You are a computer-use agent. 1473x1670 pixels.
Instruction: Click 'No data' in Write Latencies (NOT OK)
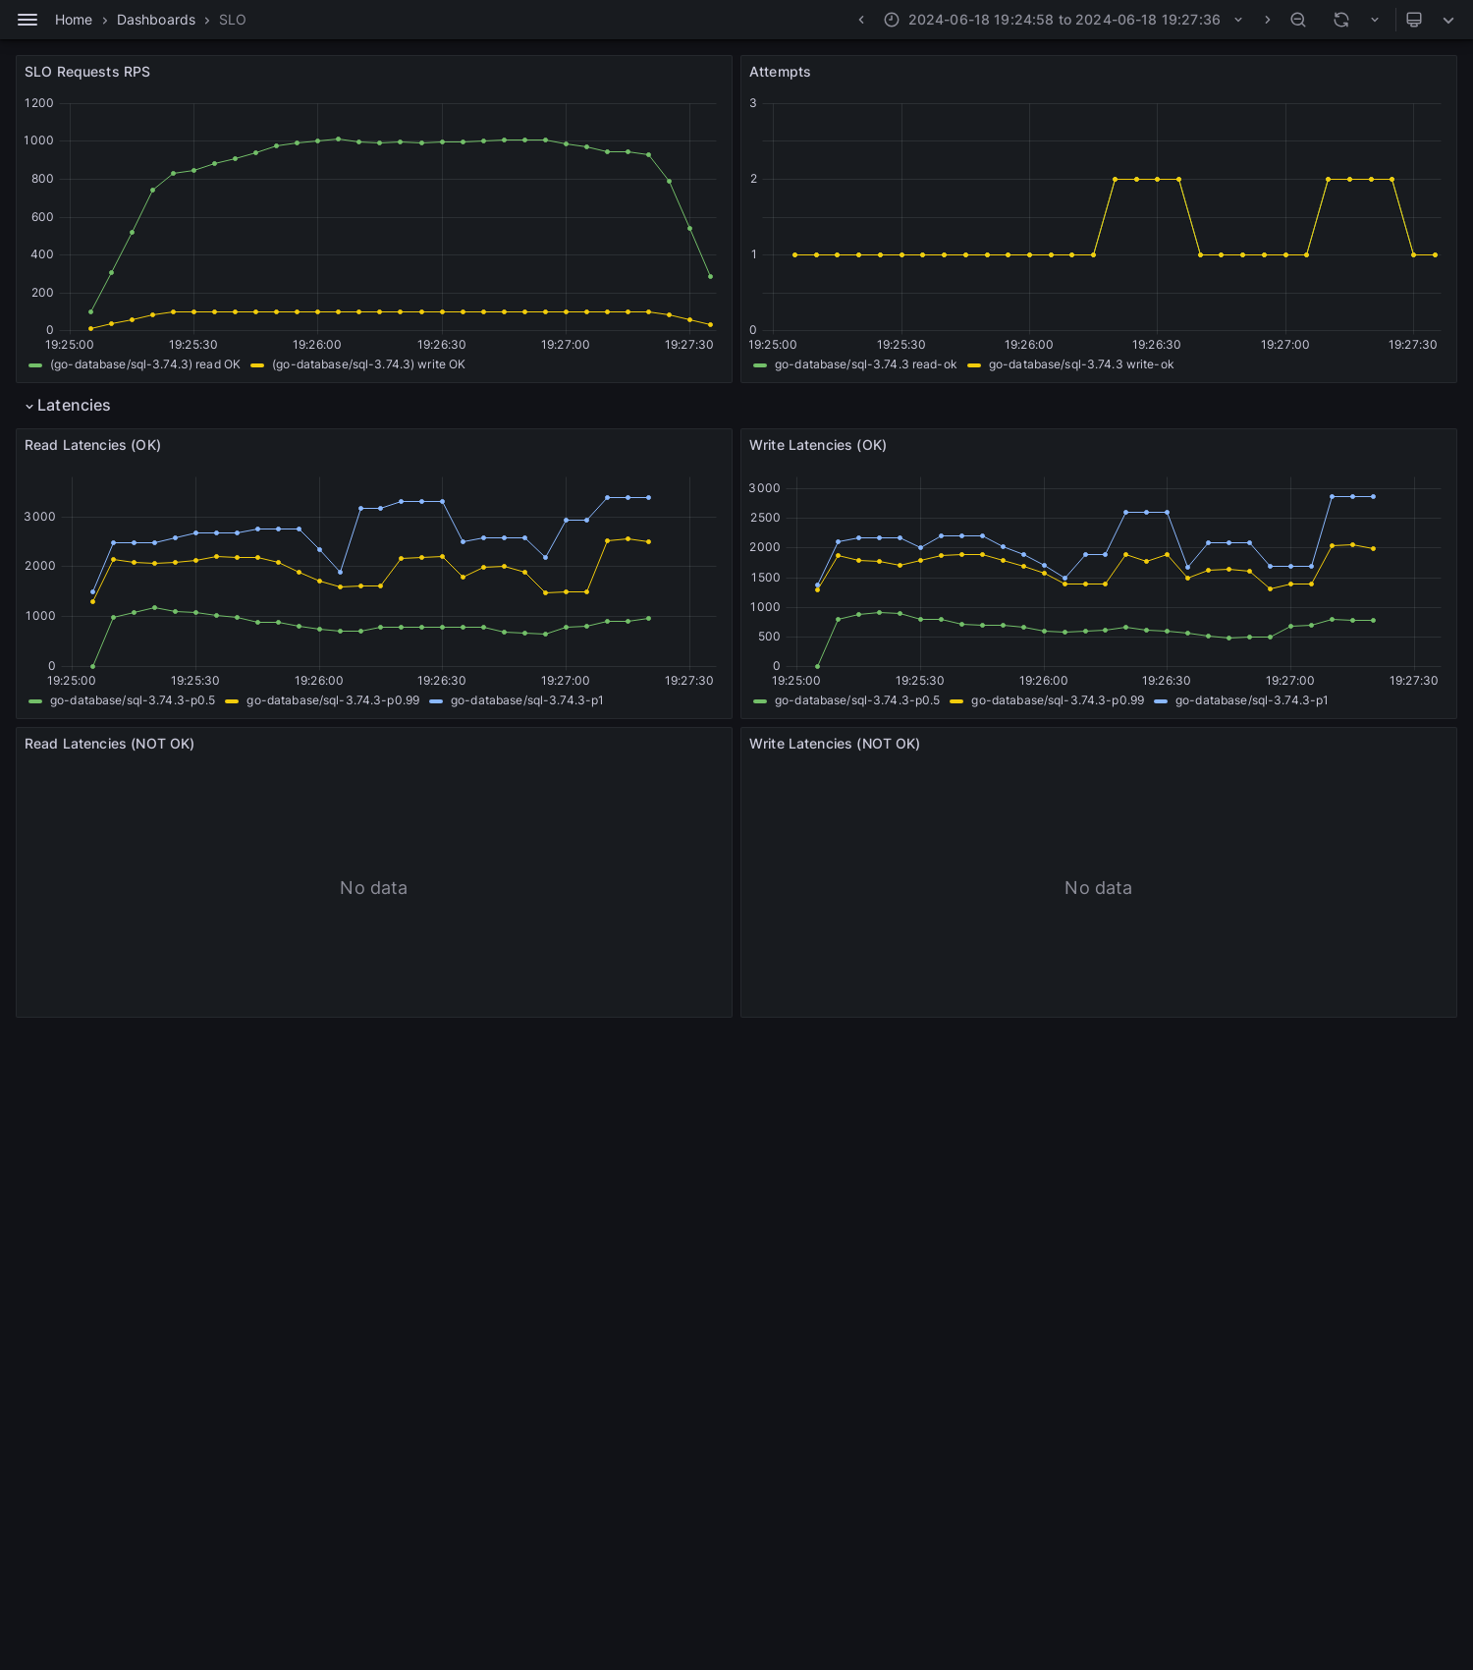(1098, 888)
